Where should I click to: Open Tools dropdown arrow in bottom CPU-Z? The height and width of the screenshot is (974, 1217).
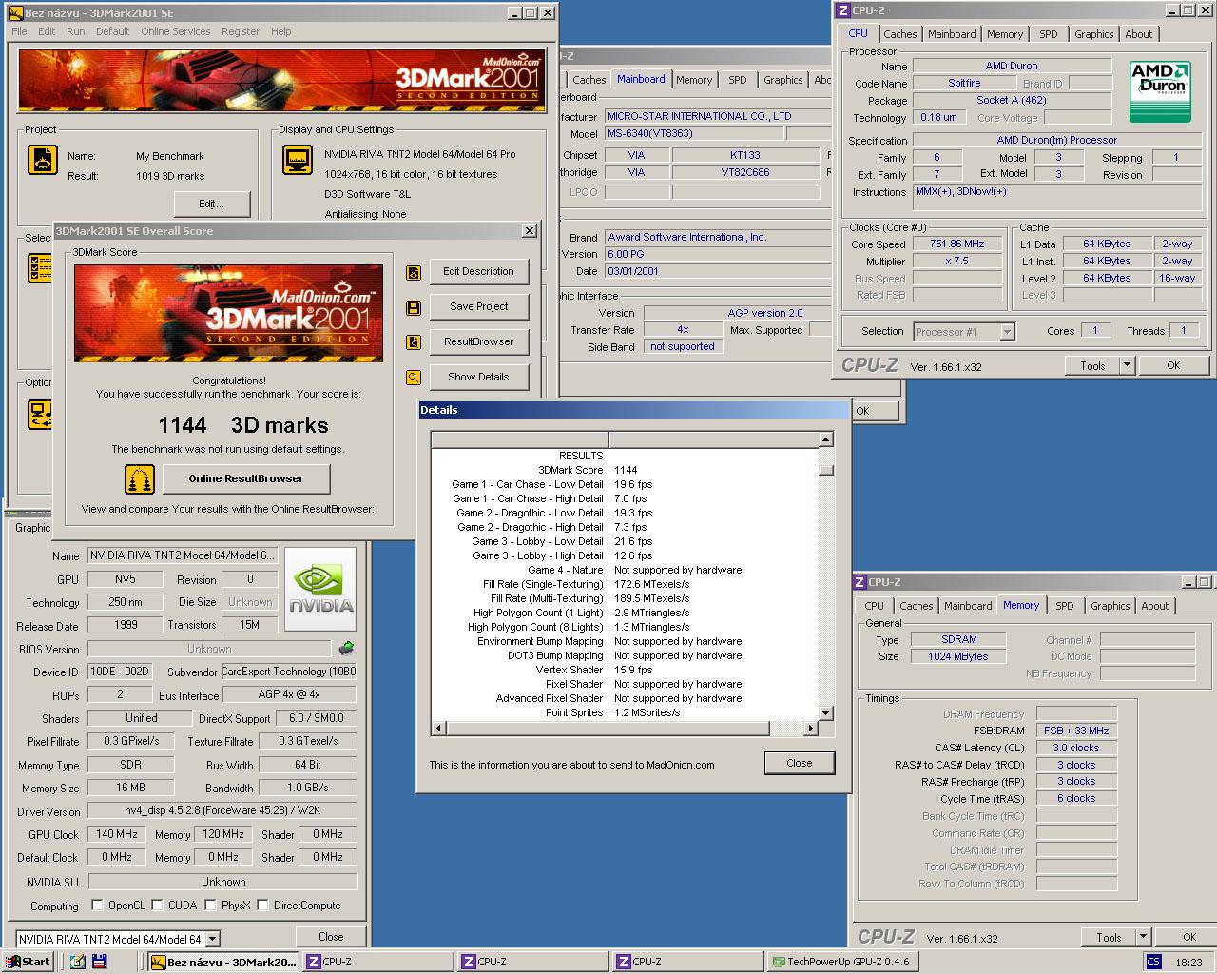pyautogui.click(x=1143, y=937)
